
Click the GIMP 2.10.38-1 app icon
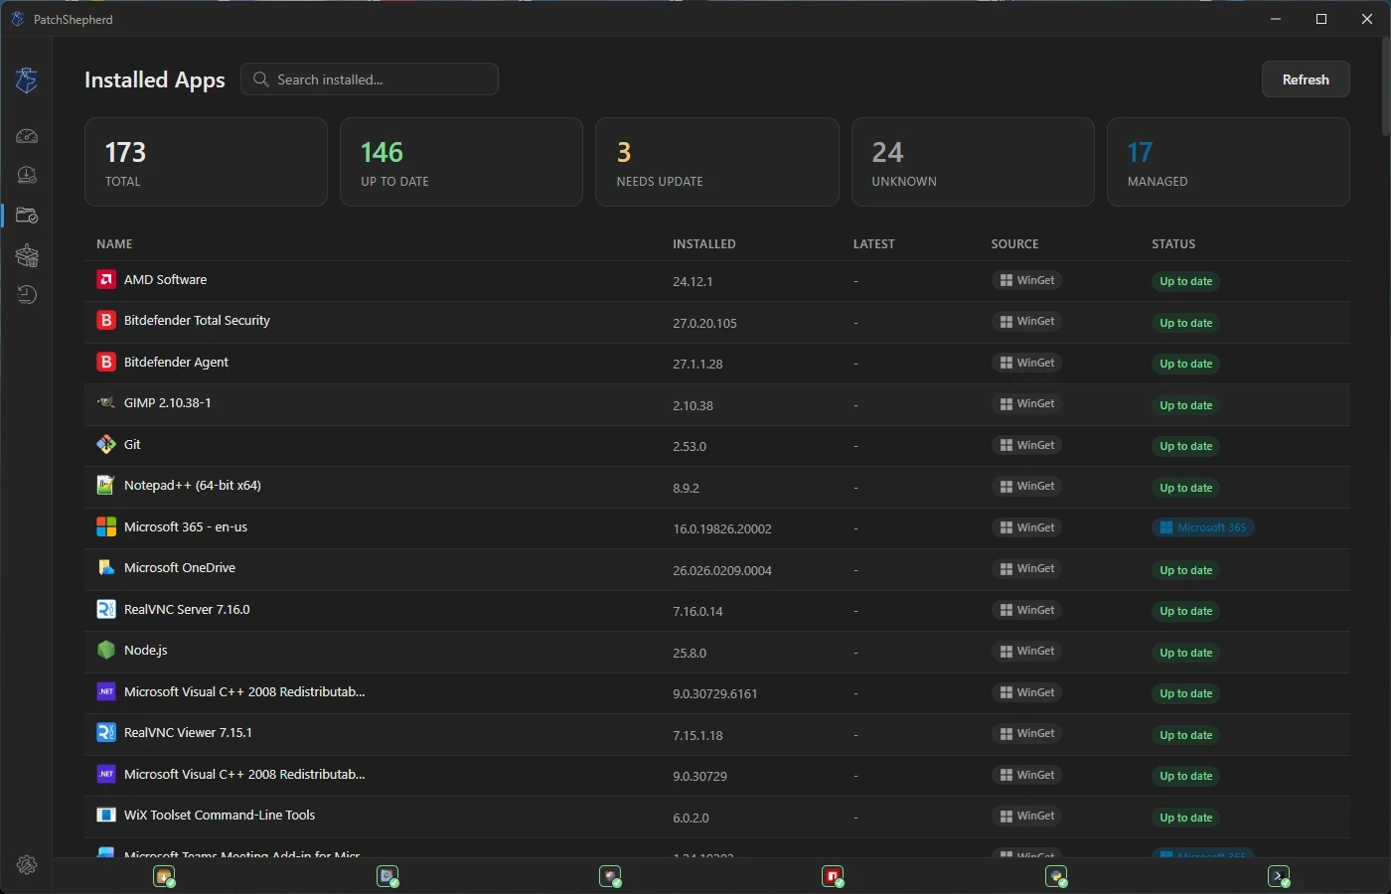tap(106, 403)
